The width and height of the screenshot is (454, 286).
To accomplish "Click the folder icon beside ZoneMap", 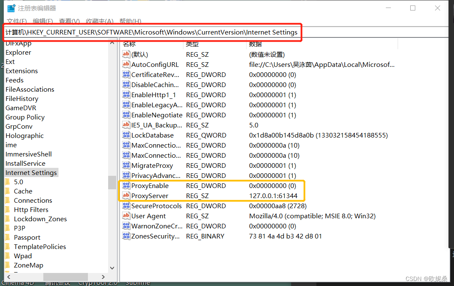I will click(8, 265).
